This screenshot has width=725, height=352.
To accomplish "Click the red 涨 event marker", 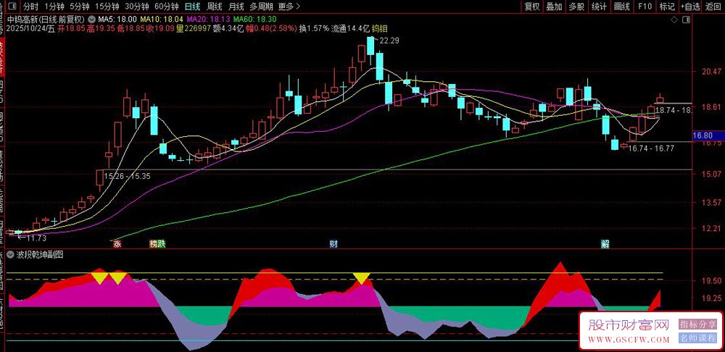I will pyautogui.click(x=116, y=244).
